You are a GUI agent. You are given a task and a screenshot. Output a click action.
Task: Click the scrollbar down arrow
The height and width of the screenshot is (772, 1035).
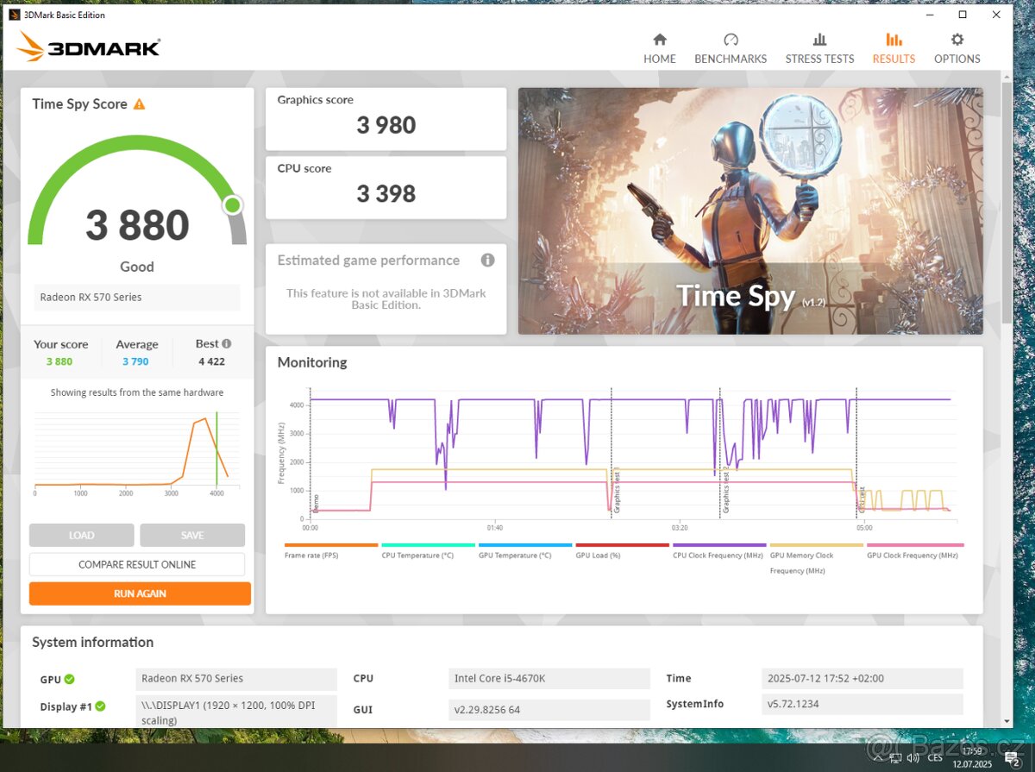click(x=1007, y=721)
